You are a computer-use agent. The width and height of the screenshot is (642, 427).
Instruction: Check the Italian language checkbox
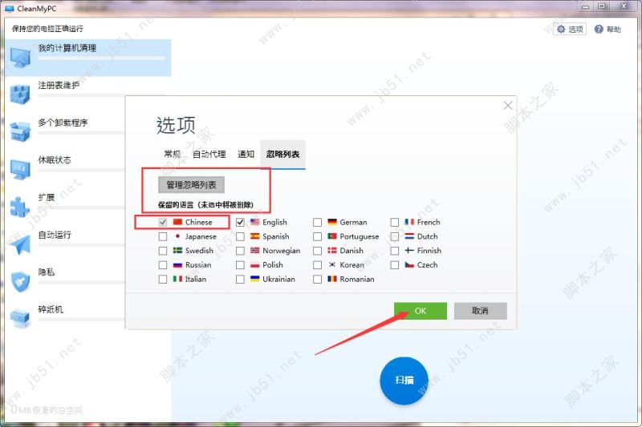coord(163,280)
